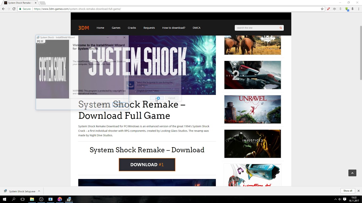362x203 pixels.
Task: Open the DMCA menu item
Action: point(197,28)
